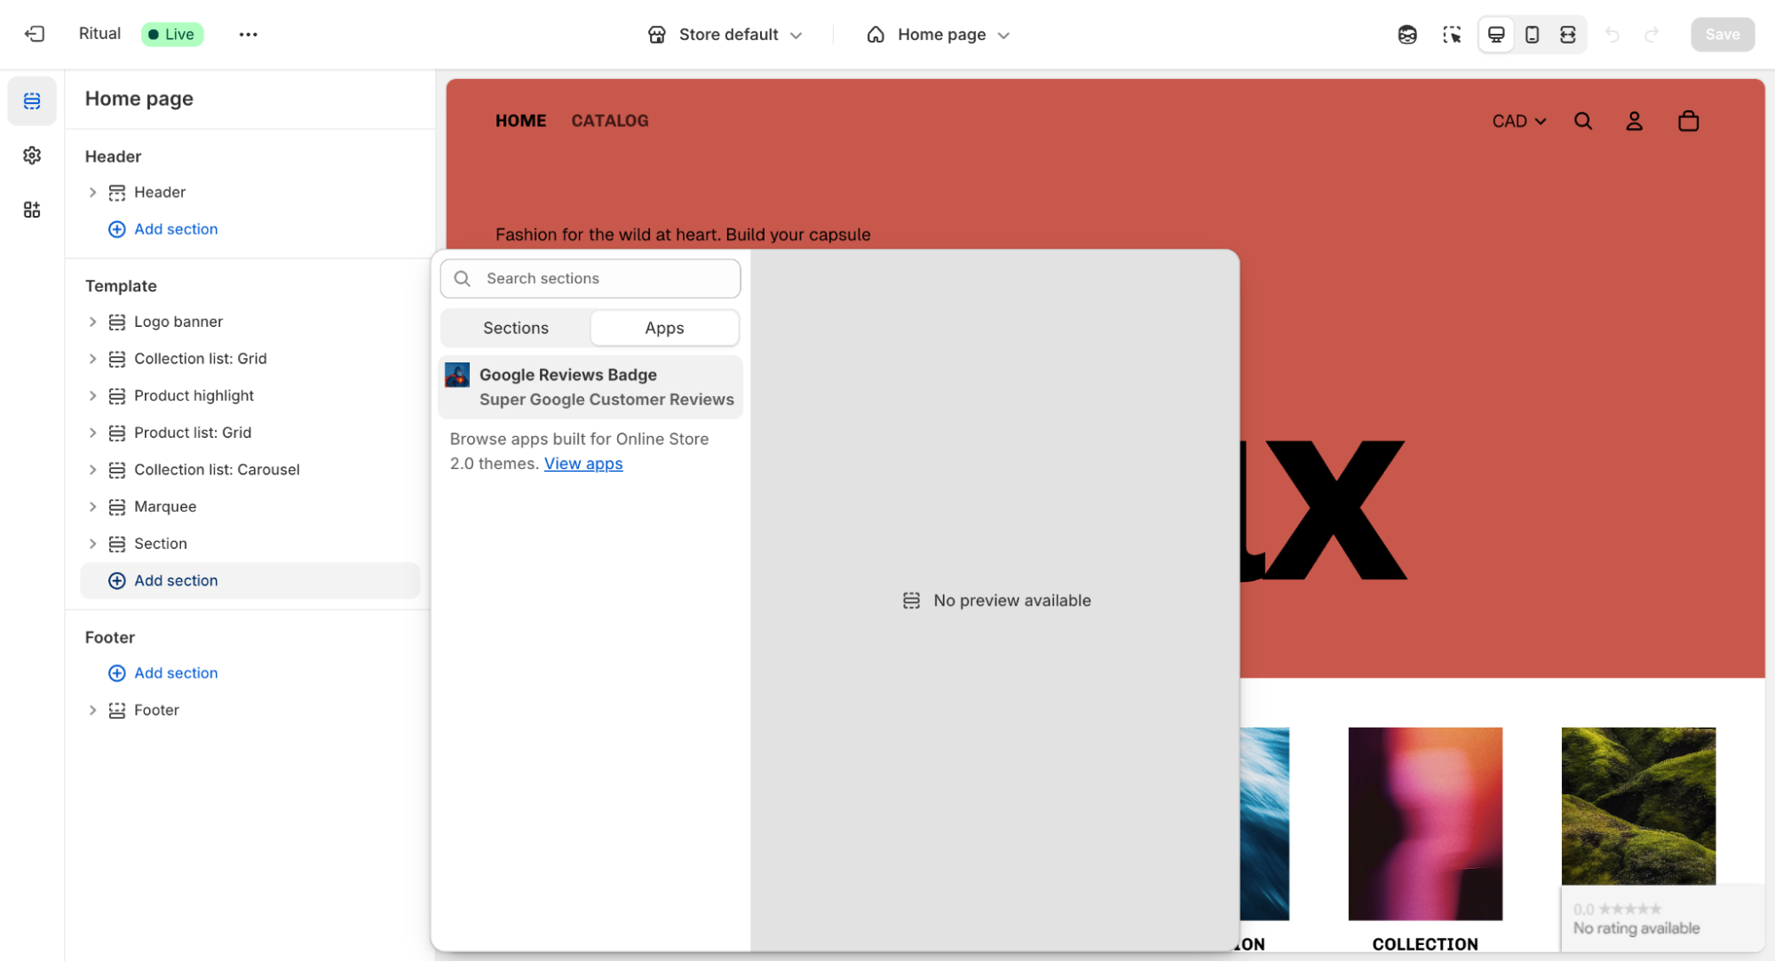1775x962 pixels.
Task: Expand the Footer section row
Action: point(92,710)
